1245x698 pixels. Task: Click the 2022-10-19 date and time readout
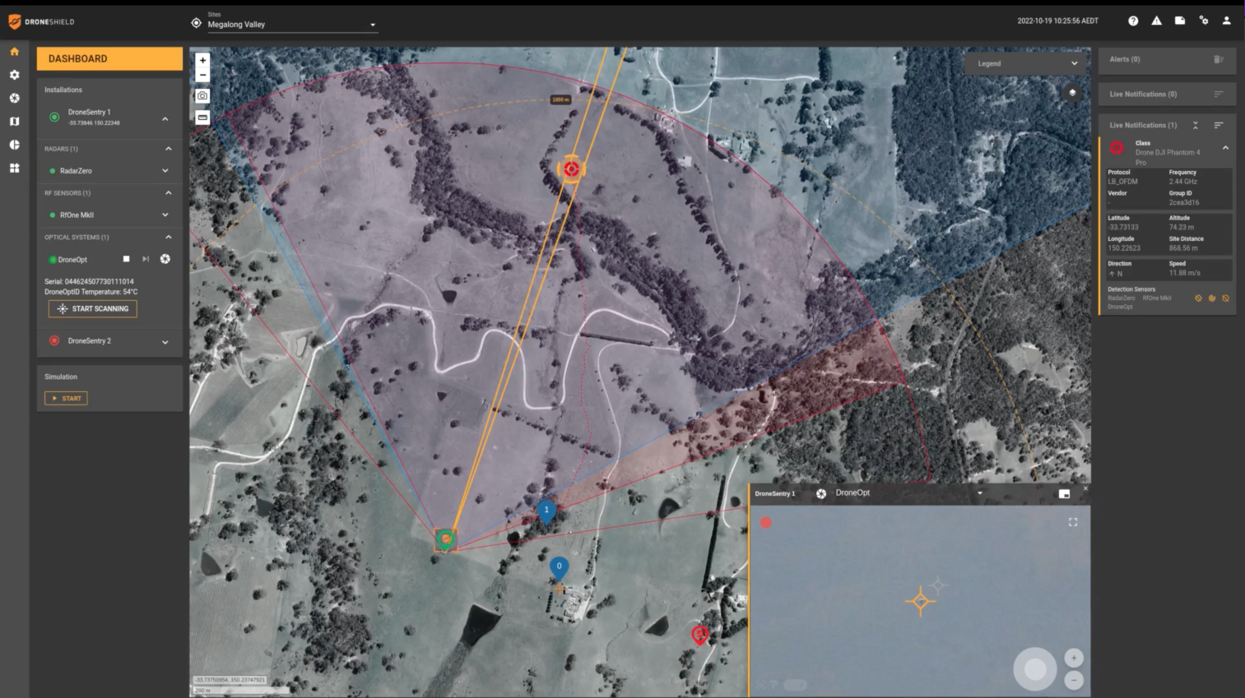(1057, 21)
